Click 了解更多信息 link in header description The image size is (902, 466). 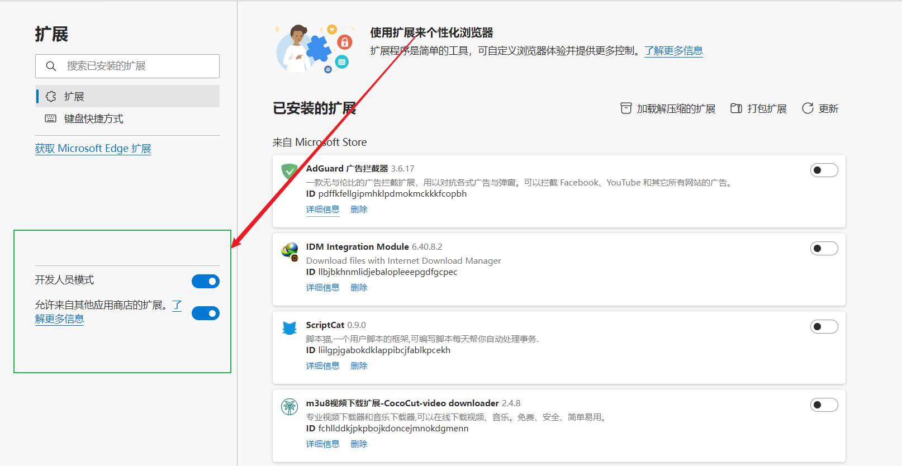(x=673, y=51)
